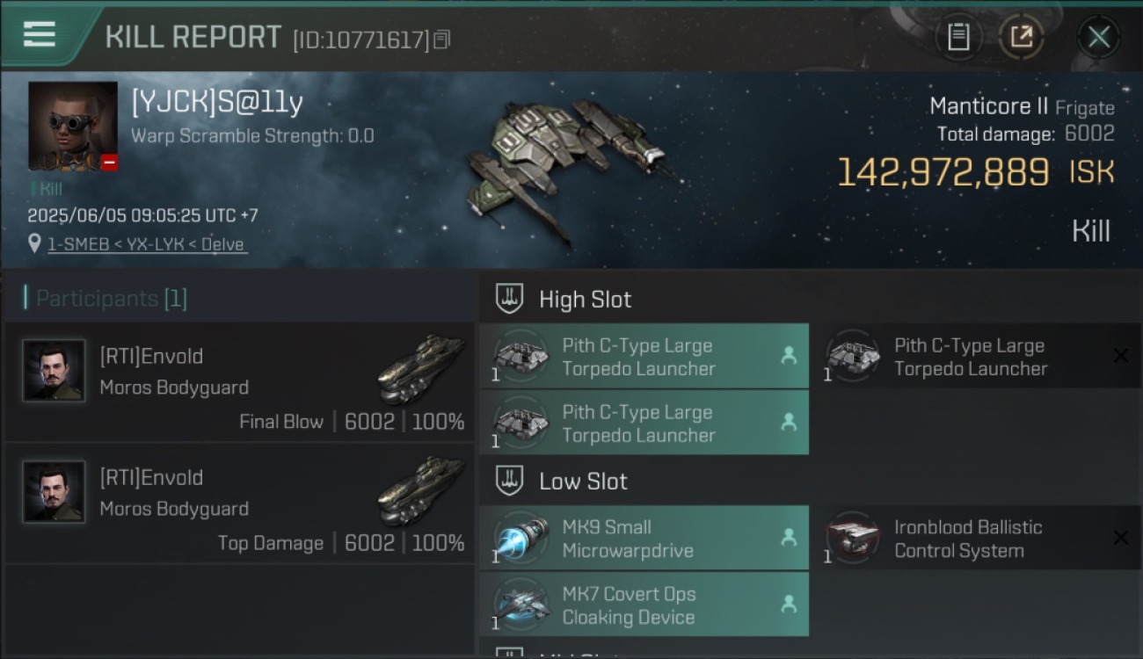Open the 1-SMEB location link
Viewport: 1143px width, 659px height.
pos(146,244)
